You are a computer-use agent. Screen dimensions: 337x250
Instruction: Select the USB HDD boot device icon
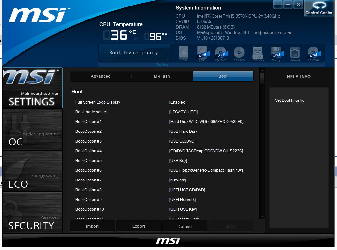(x=202, y=53)
